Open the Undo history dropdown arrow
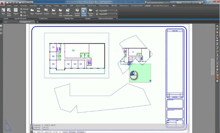Viewport: 220px width, 133px height. 25,3
